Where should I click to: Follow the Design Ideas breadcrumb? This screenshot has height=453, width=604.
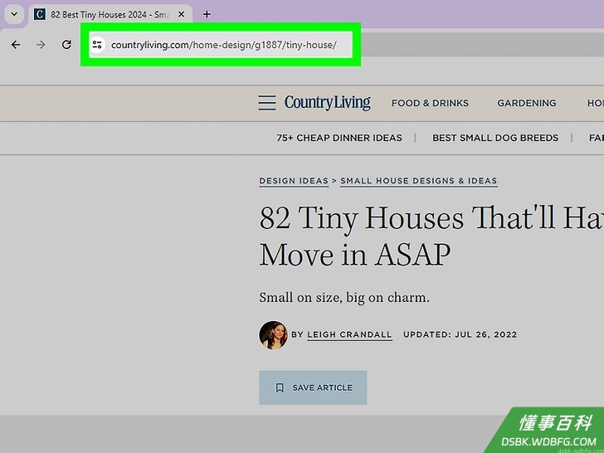tap(294, 181)
